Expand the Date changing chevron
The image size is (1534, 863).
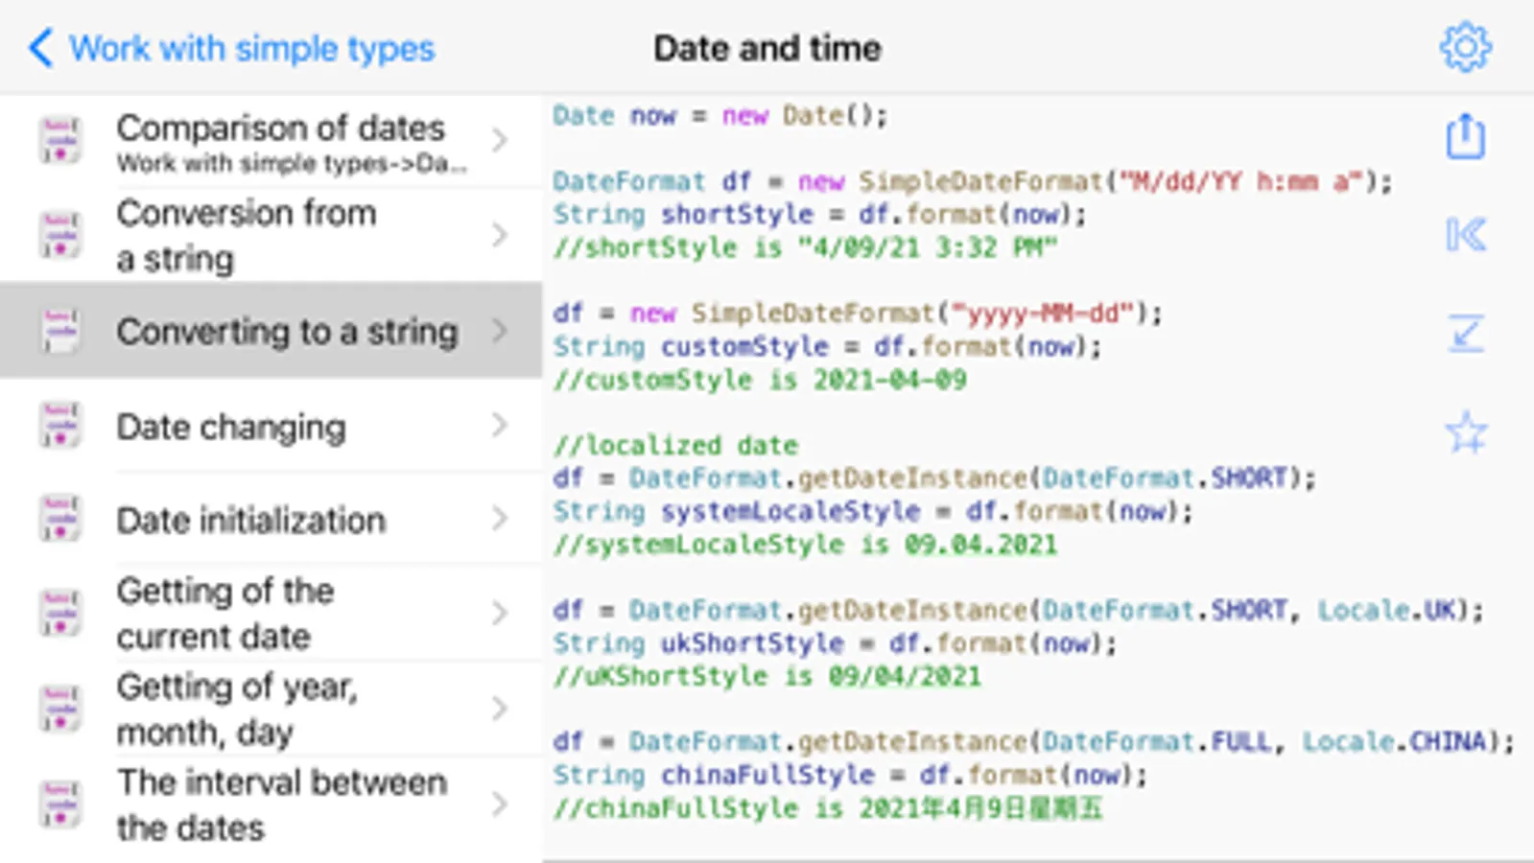[499, 426]
